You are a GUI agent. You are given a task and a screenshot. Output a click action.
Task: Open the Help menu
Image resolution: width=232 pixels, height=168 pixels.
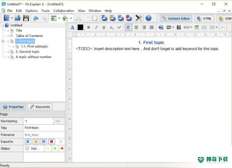(108, 11)
